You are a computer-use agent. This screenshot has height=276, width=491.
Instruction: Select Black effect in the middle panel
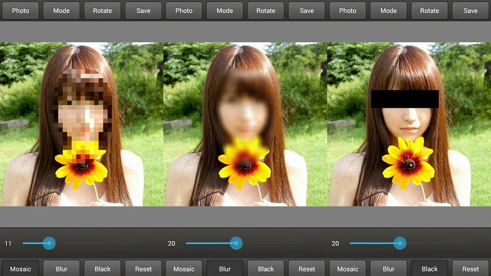click(x=266, y=269)
